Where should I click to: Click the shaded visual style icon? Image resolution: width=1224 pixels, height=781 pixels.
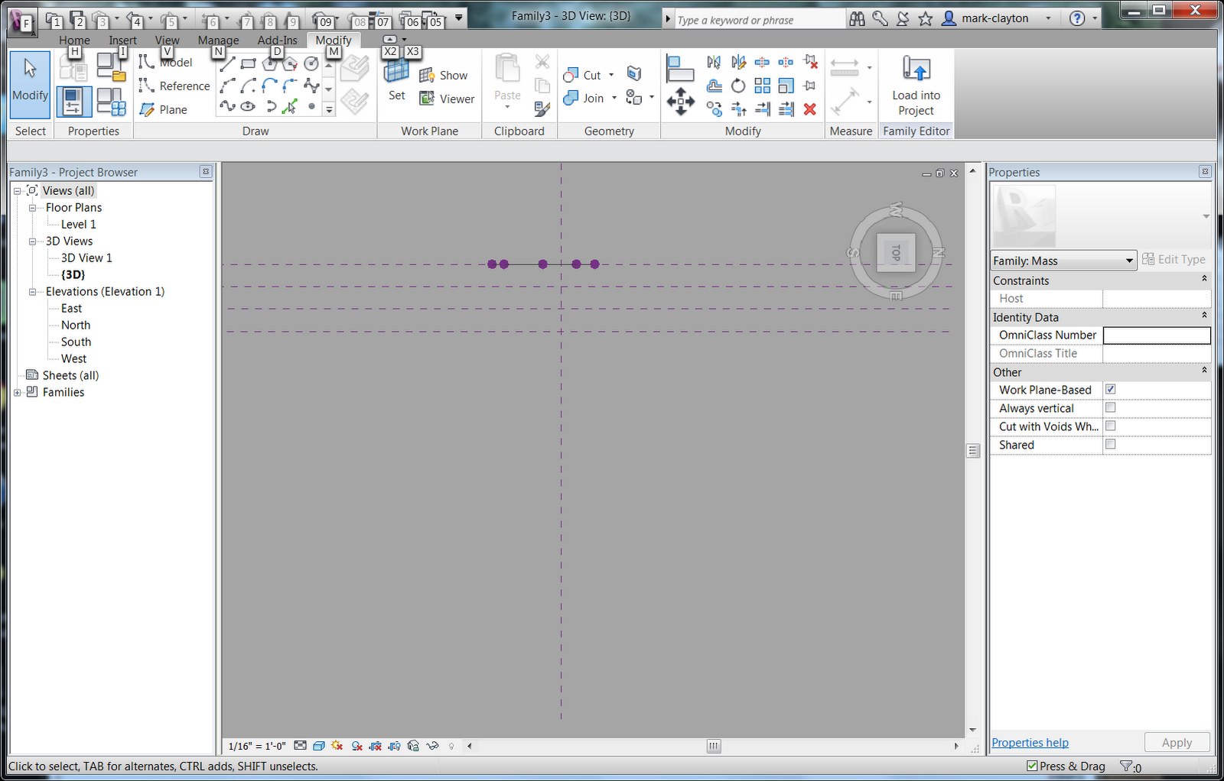click(319, 746)
